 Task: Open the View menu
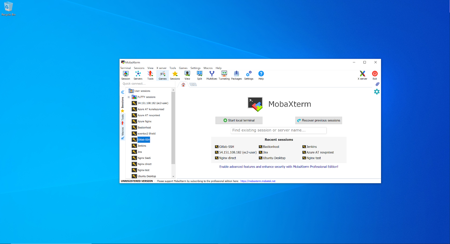coord(150,68)
